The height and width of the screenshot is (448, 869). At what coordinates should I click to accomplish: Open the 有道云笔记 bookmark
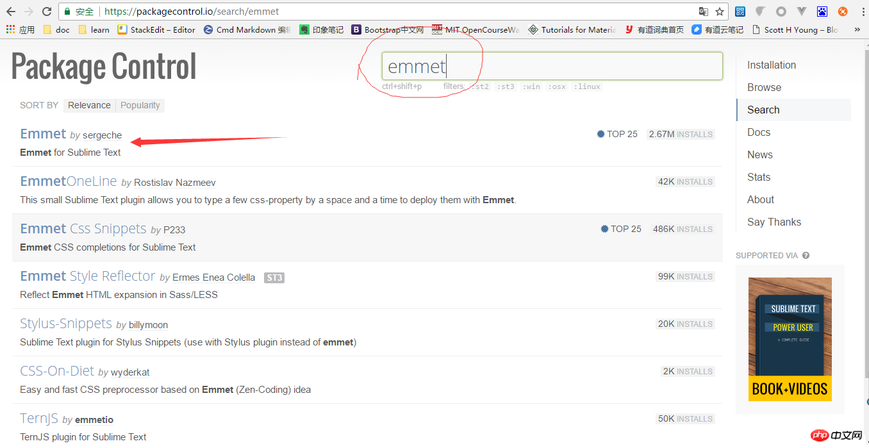(718, 29)
